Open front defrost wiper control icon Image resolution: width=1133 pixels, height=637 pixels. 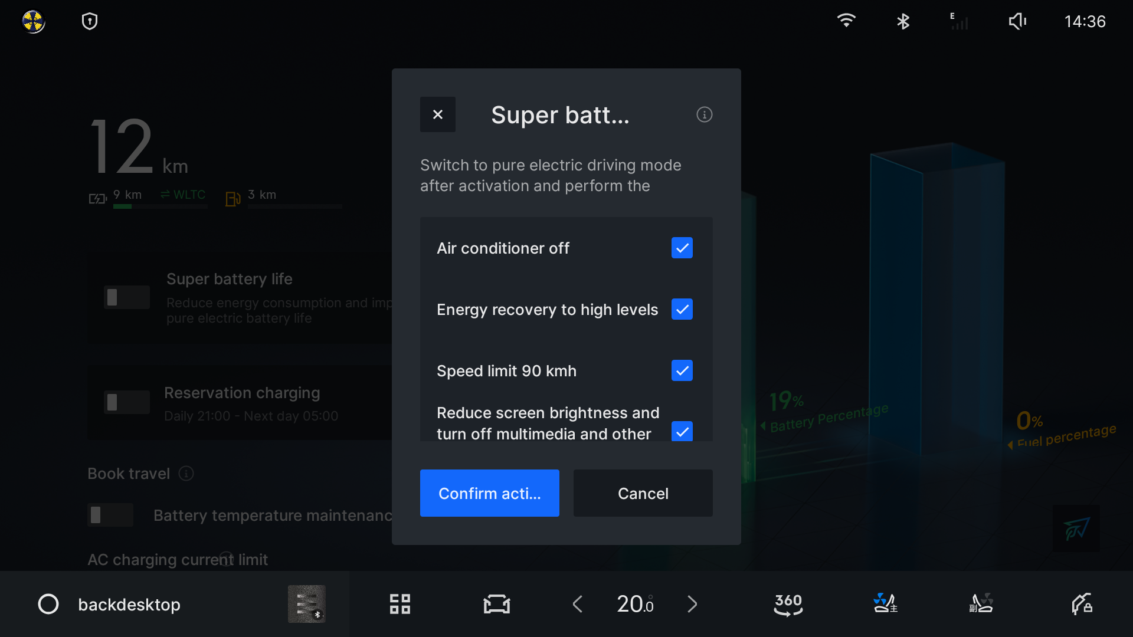885,604
